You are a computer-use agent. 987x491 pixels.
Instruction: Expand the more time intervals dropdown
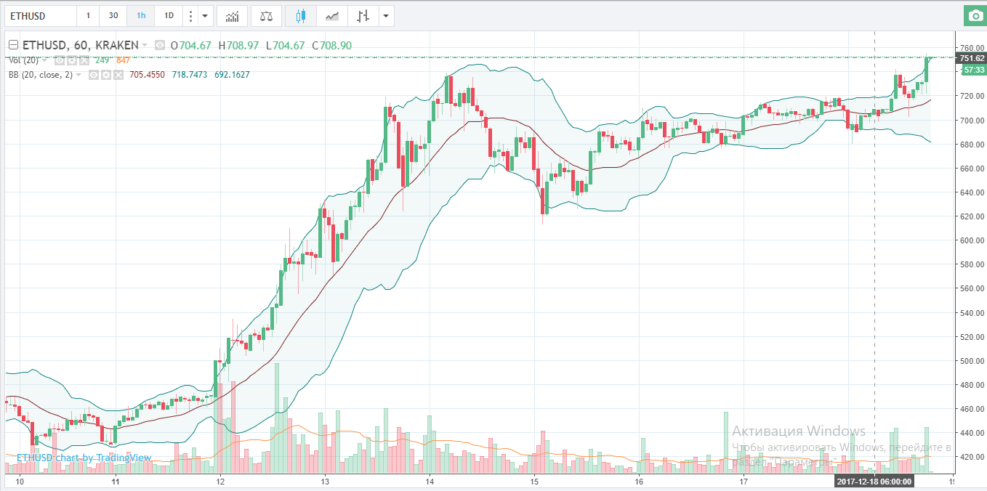click(x=206, y=15)
